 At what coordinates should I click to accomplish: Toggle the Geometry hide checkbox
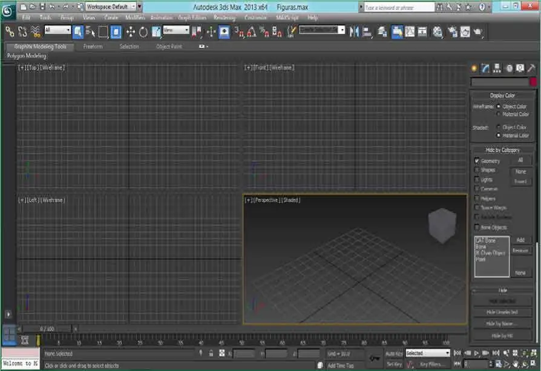tap(477, 161)
